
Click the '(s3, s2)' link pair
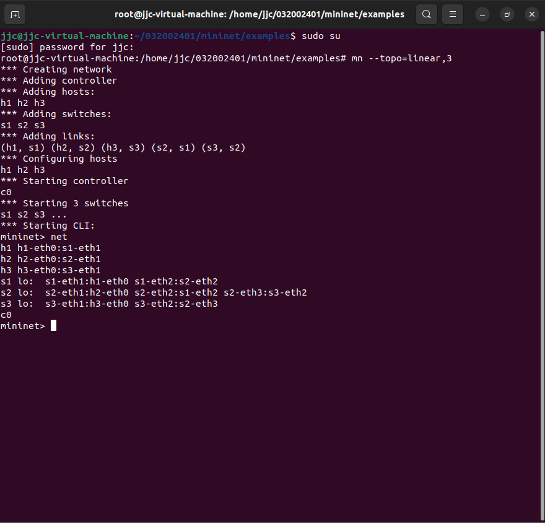pos(224,147)
